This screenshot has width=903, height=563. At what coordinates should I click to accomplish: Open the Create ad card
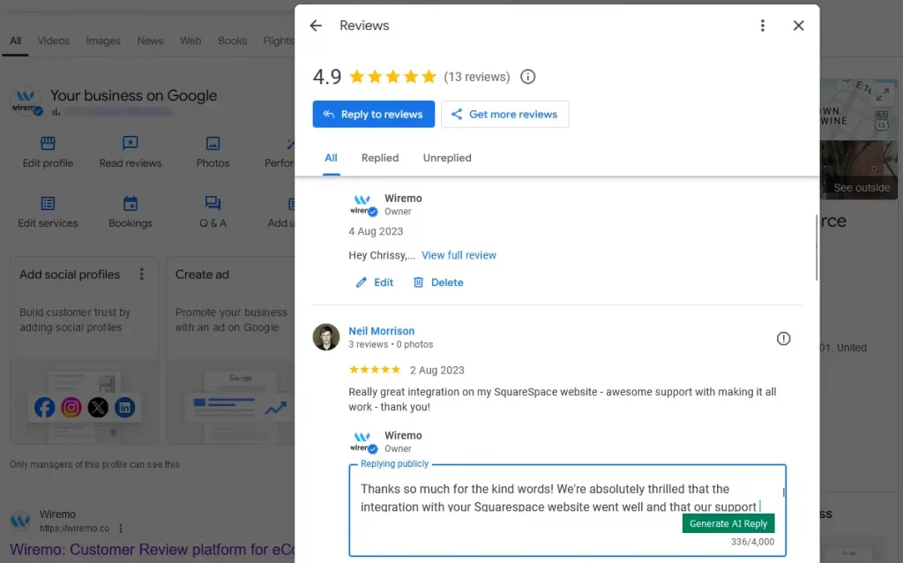[x=230, y=350]
